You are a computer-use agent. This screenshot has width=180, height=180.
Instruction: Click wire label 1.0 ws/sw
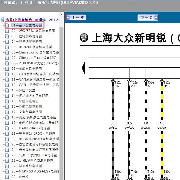(146, 125)
